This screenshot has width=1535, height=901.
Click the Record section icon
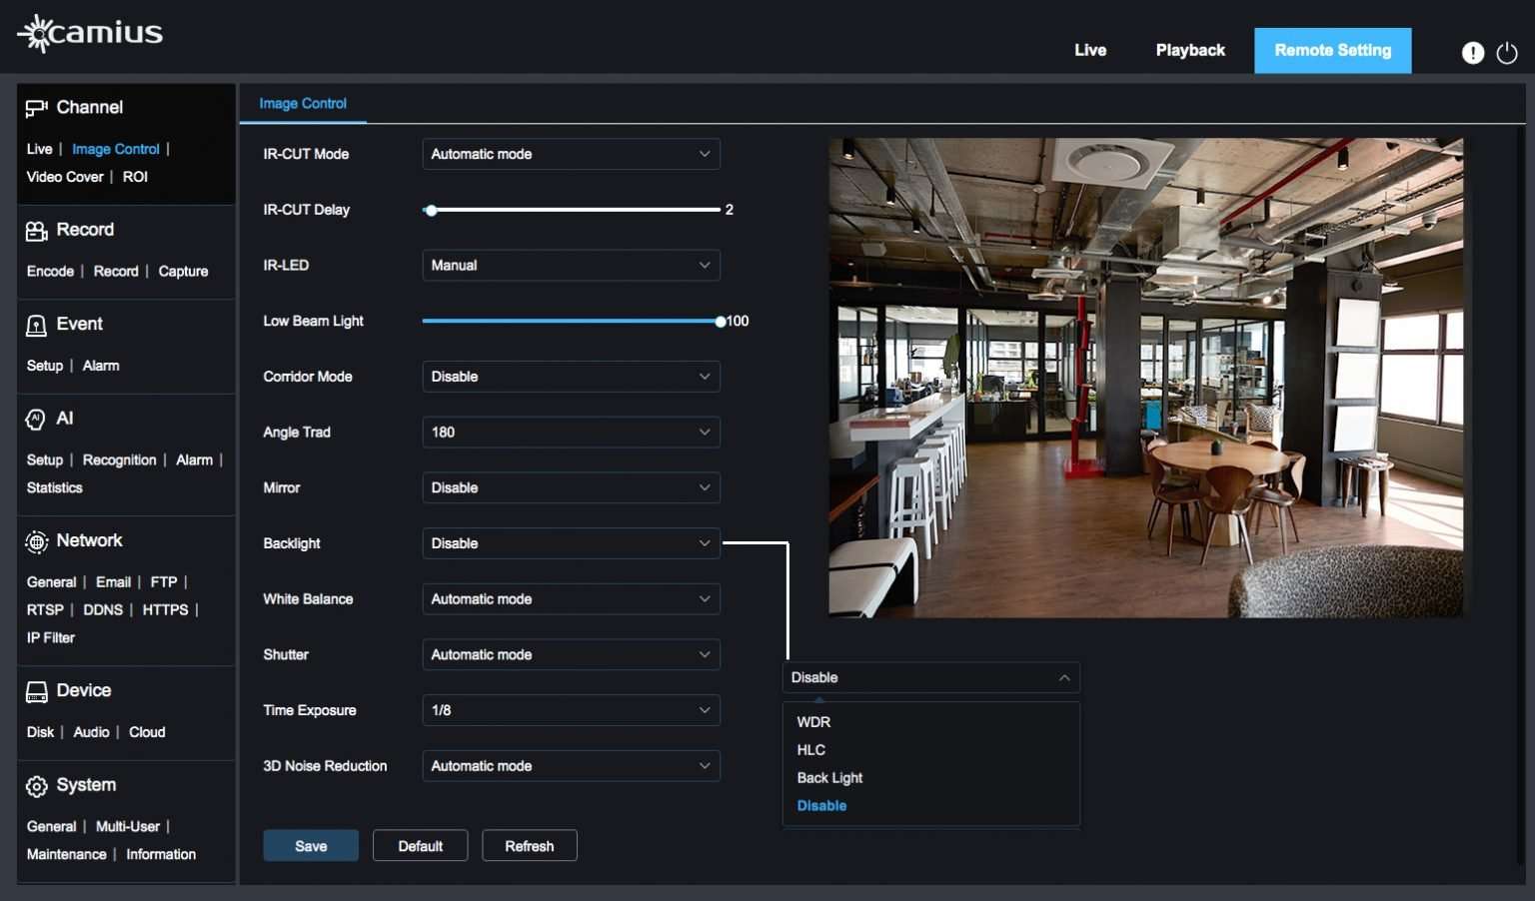(x=37, y=231)
